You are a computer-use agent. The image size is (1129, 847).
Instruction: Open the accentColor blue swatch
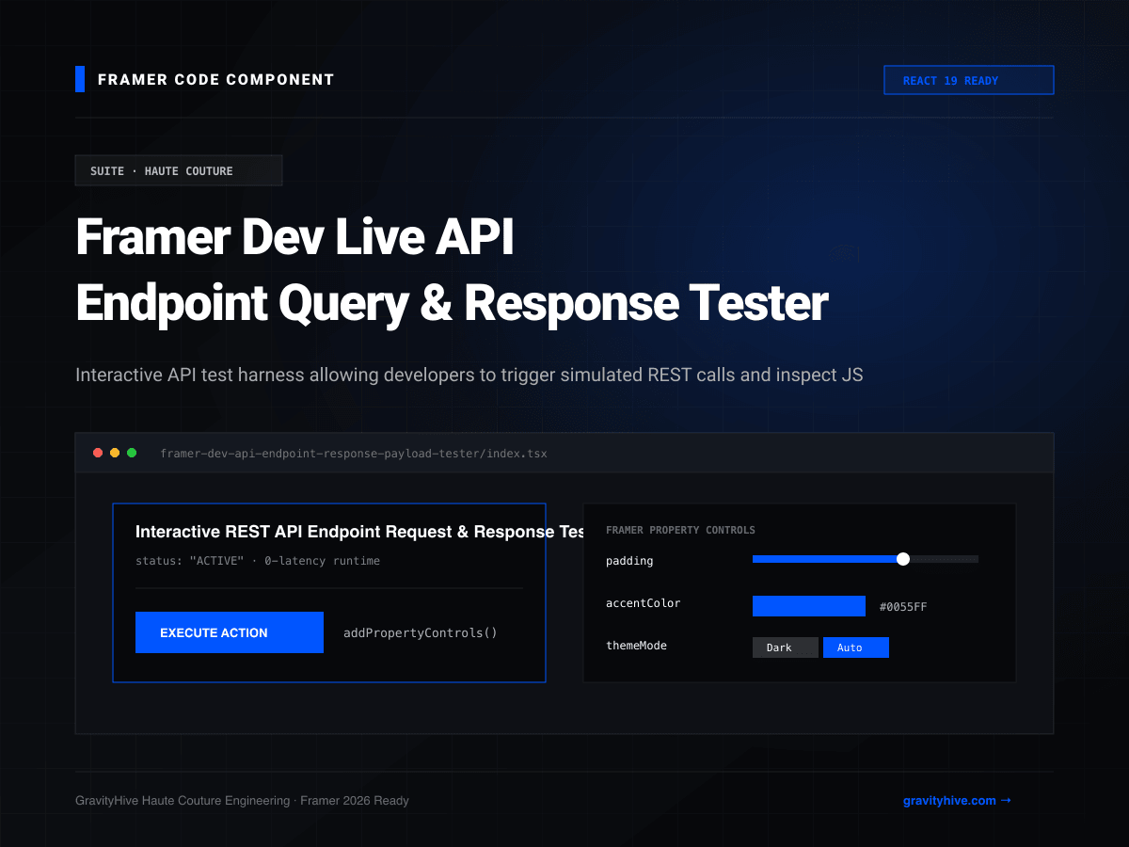tap(809, 606)
